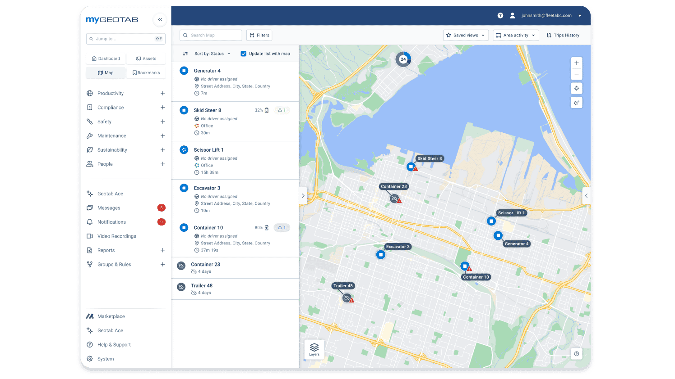
Task: Open the map Layers panel
Action: click(x=314, y=349)
